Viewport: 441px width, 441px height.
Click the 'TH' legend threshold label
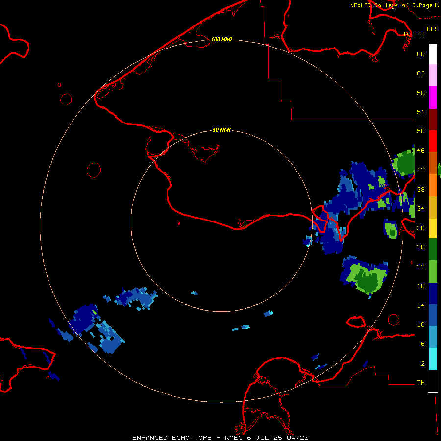[421, 383]
